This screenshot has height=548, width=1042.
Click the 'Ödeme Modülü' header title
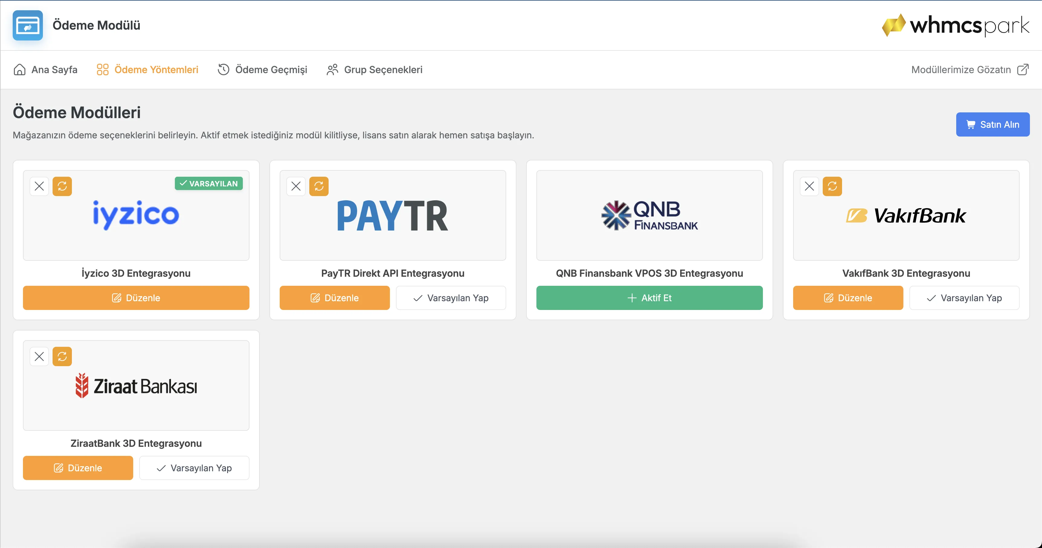(96, 25)
